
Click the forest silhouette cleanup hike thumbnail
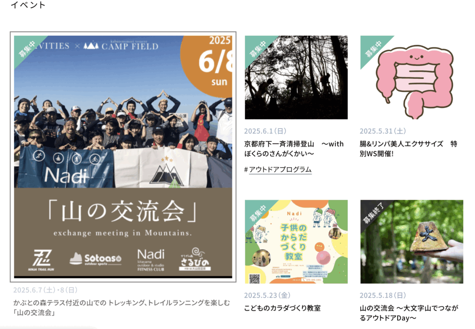click(x=296, y=77)
